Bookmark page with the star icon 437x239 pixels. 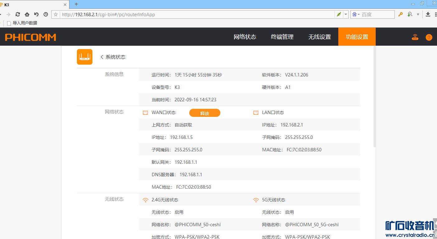(56, 14)
